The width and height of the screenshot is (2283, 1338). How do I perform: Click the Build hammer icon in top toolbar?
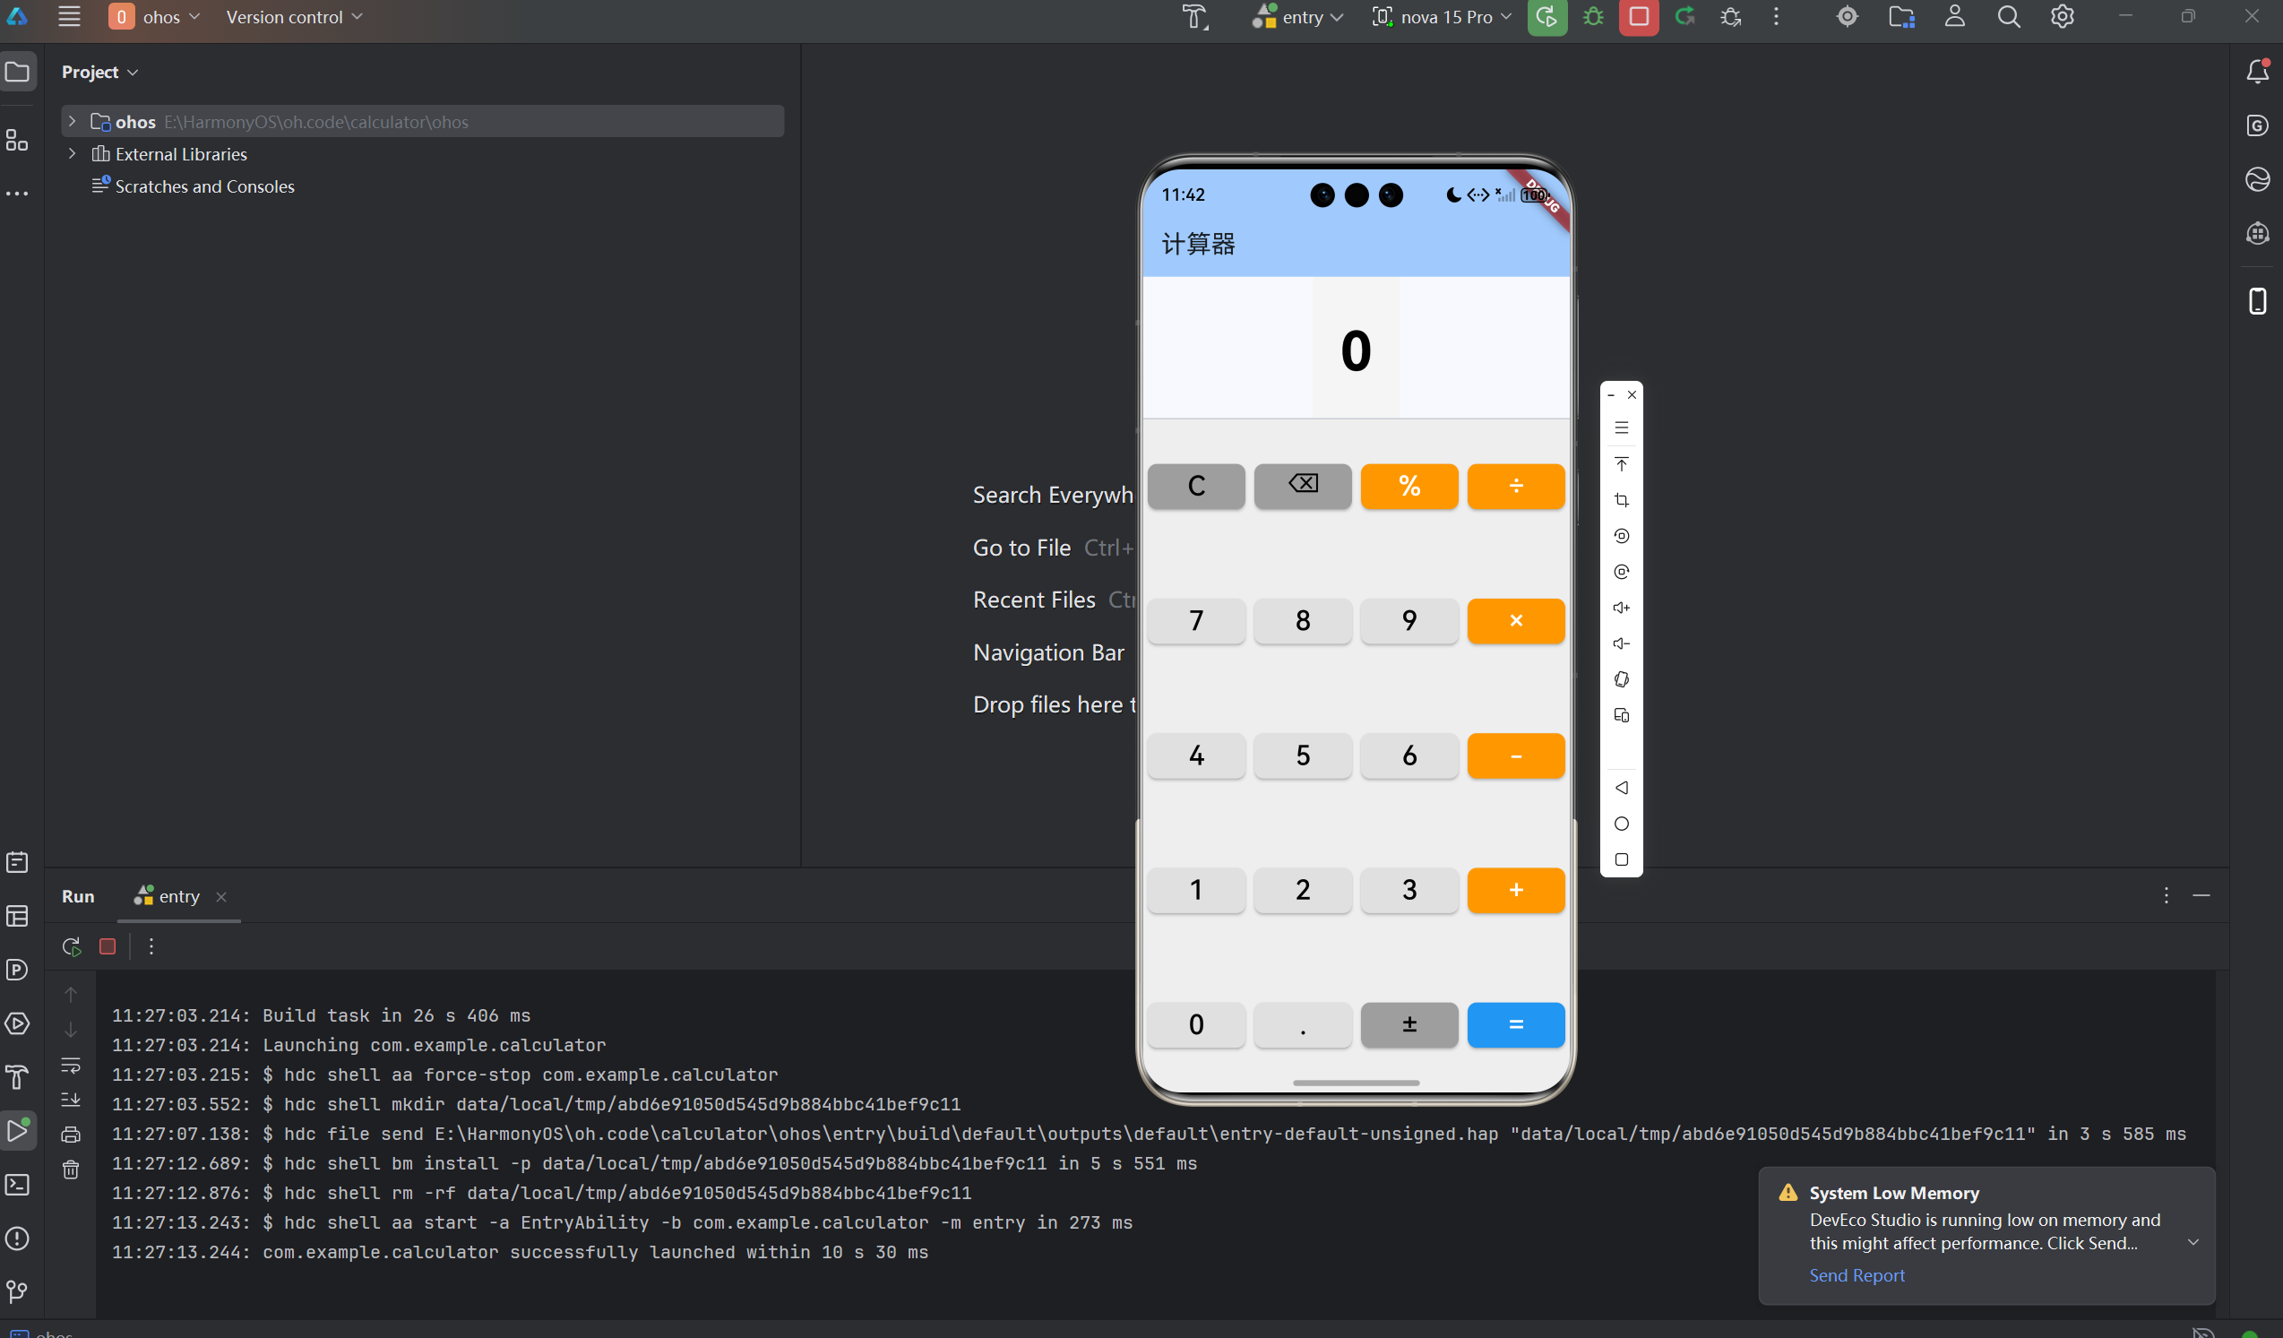point(1194,17)
